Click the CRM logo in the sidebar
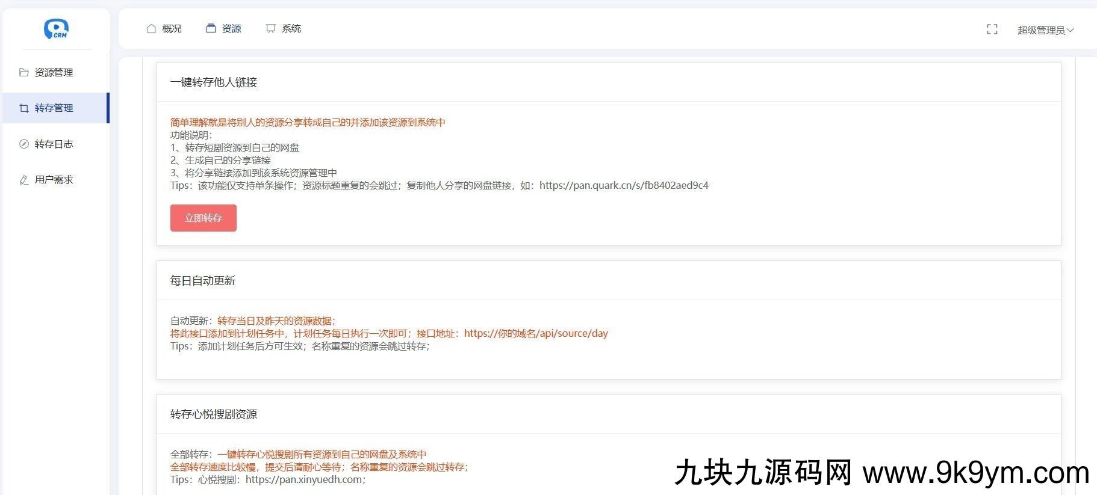 click(56, 28)
